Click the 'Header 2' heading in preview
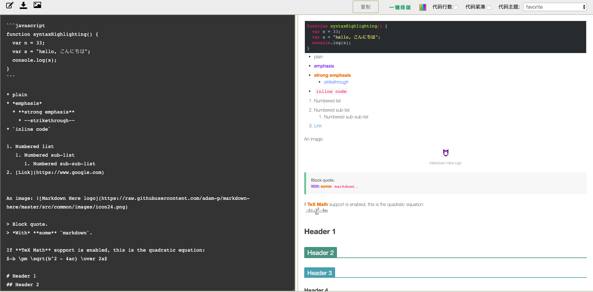Screen dimensions: 593x292 (320, 253)
